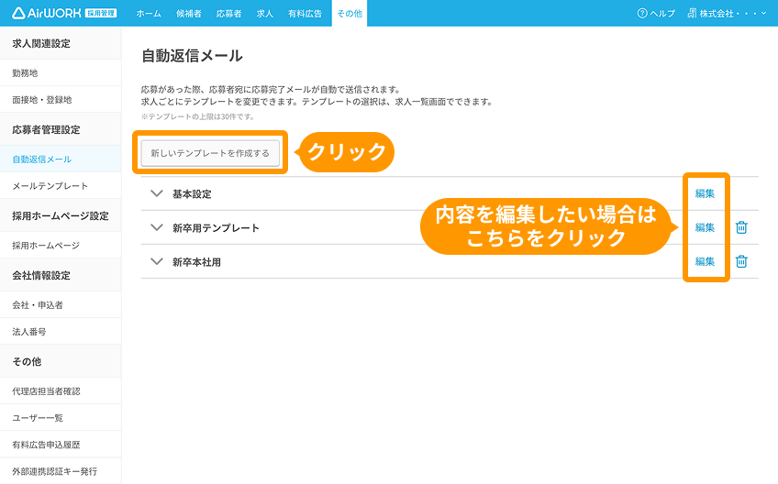
Task: Click 新しいテンプレートを作成する button
Action: pyautogui.click(x=210, y=153)
